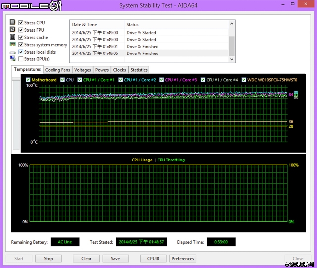Open the Clocks tab

(x=119, y=70)
